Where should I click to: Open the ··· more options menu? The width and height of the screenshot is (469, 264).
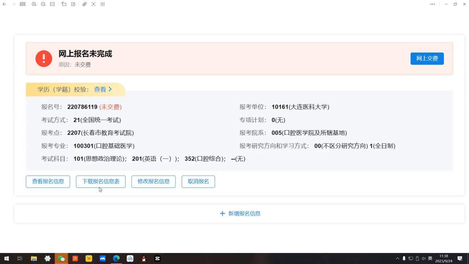click(x=432, y=4)
